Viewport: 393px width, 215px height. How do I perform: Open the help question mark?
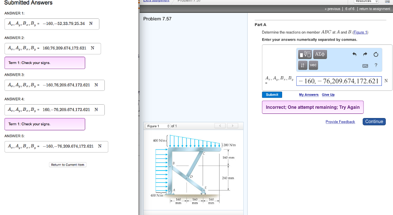[376, 65]
